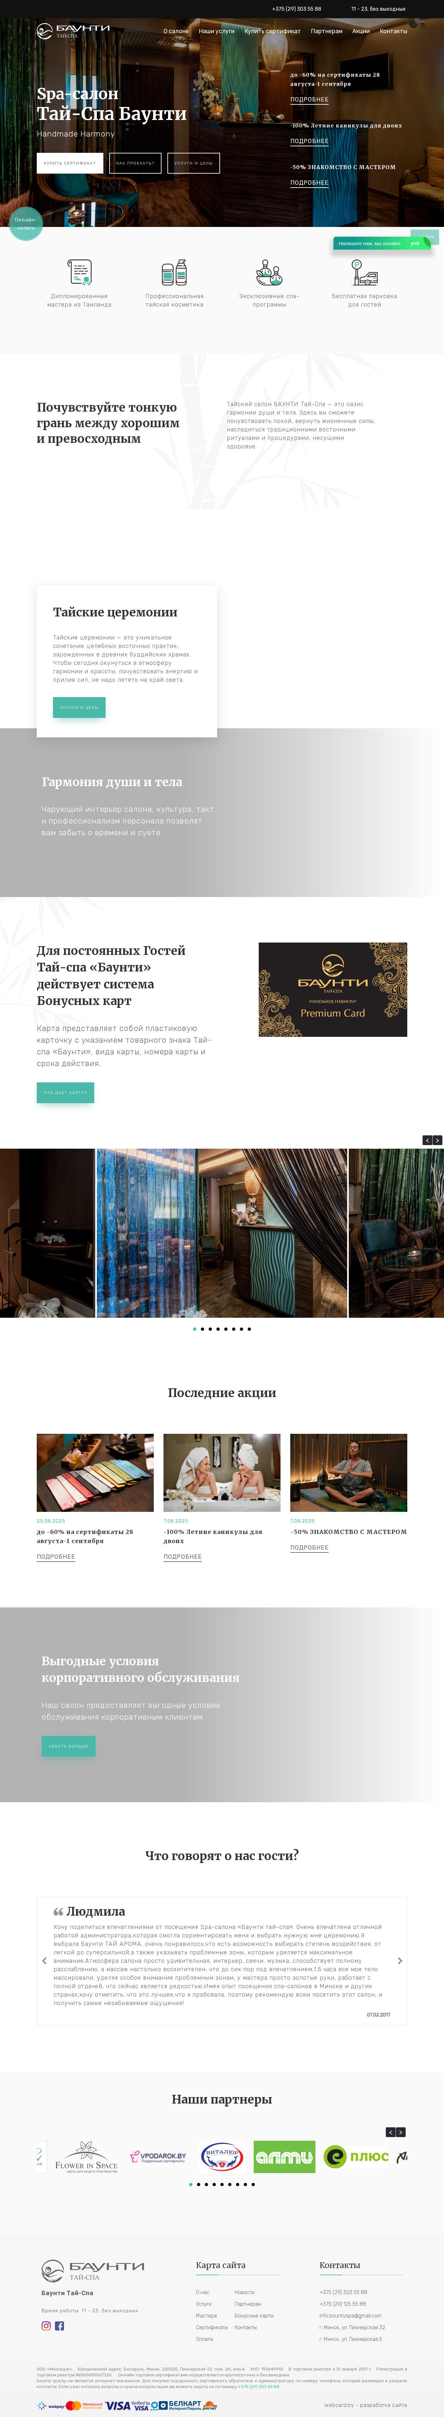Viewport: 444px width, 2417px height.
Task: Select the first gallery carousel dot
Action: coord(194,1328)
